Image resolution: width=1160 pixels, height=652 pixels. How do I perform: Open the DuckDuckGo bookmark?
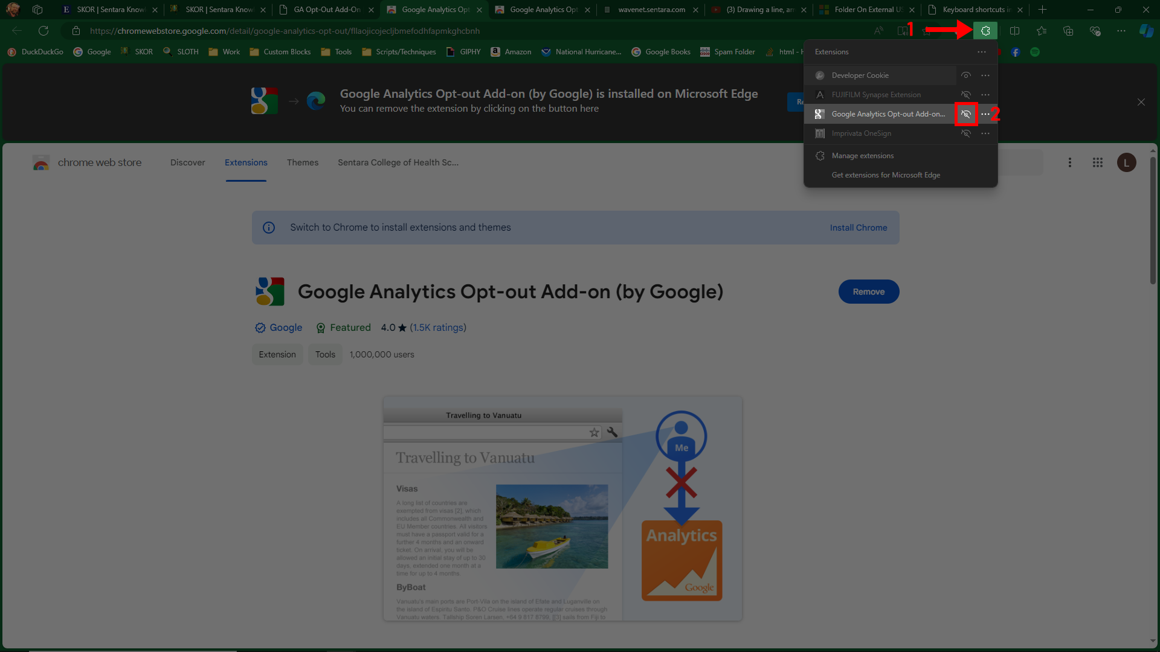pos(36,52)
